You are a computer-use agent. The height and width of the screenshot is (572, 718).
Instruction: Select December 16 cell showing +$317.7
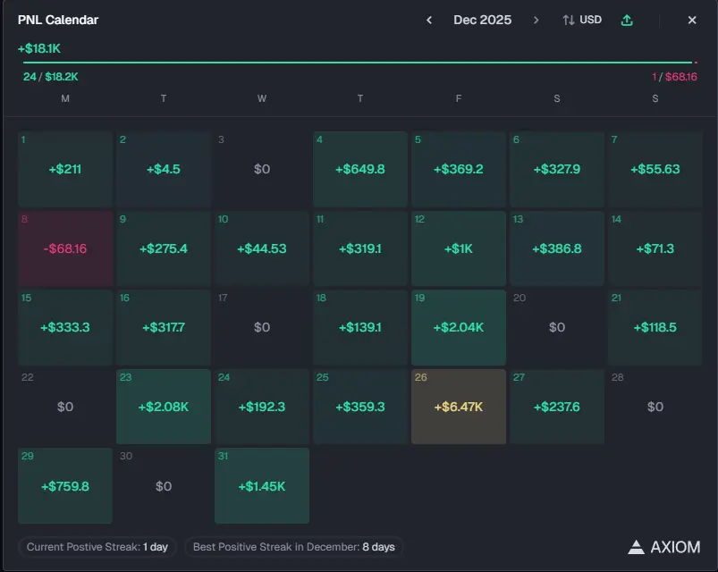pos(164,327)
